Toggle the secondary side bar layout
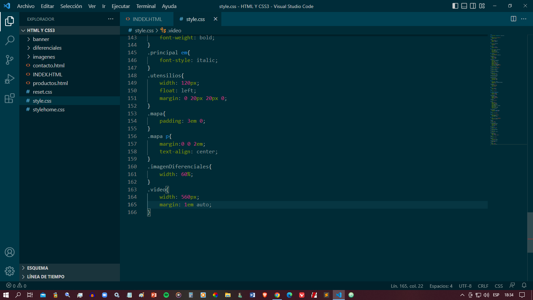 473,6
